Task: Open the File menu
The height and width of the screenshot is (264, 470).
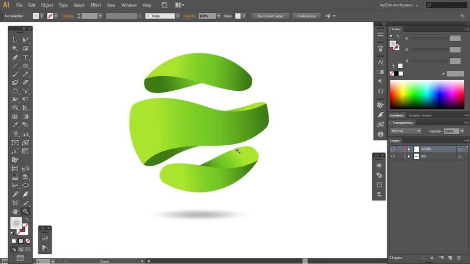Action: 19,5
